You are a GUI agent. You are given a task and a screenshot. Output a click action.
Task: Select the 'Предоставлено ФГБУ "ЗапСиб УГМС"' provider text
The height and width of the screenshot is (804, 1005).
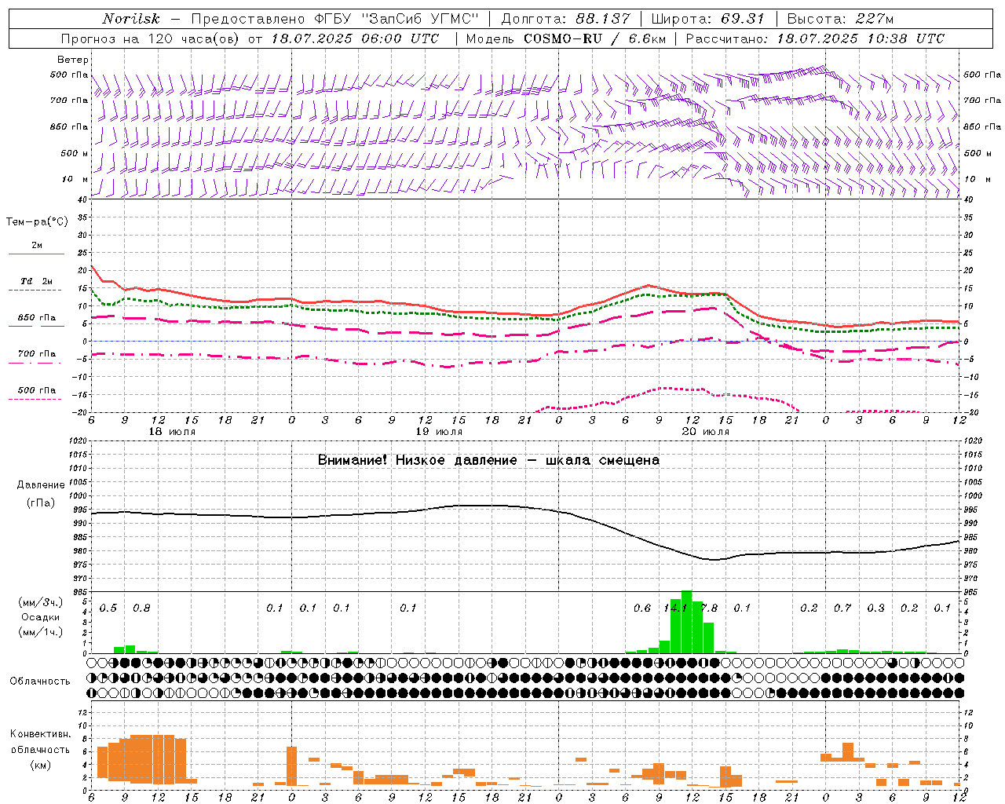pyautogui.click(x=335, y=19)
